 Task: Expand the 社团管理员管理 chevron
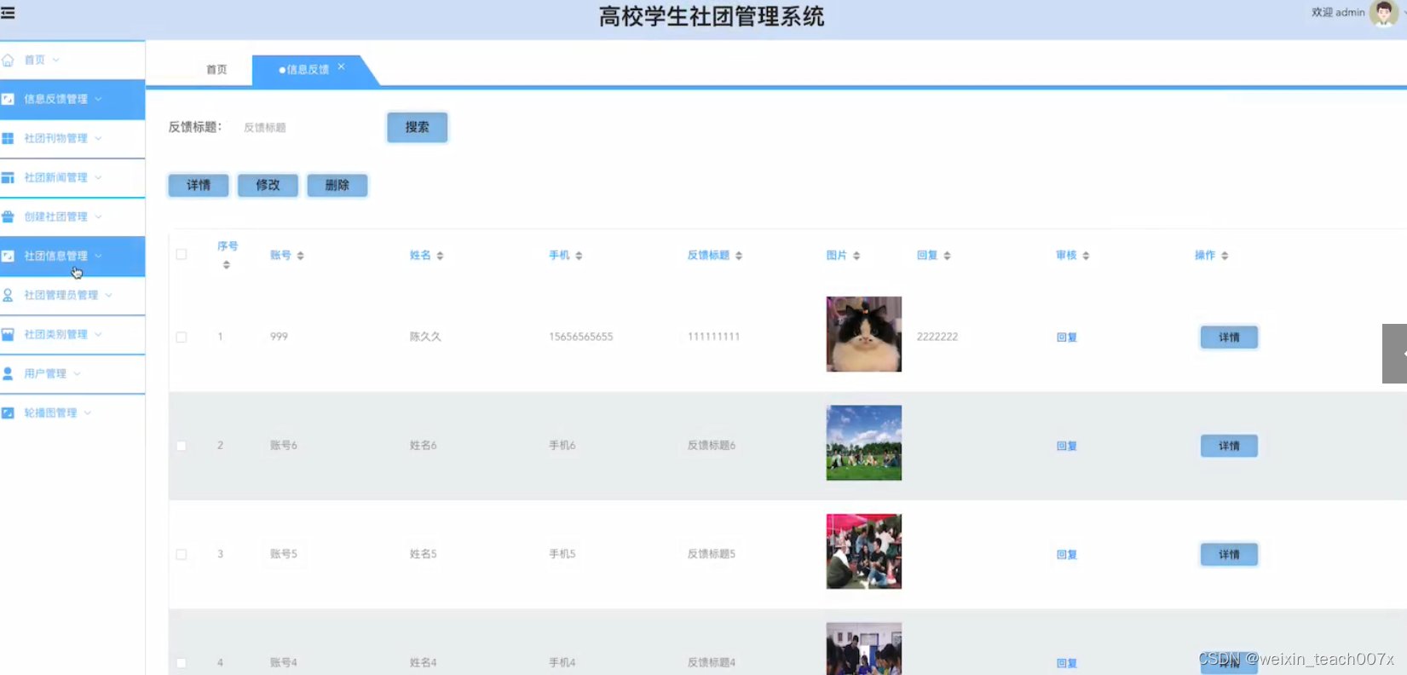[x=109, y=295]
